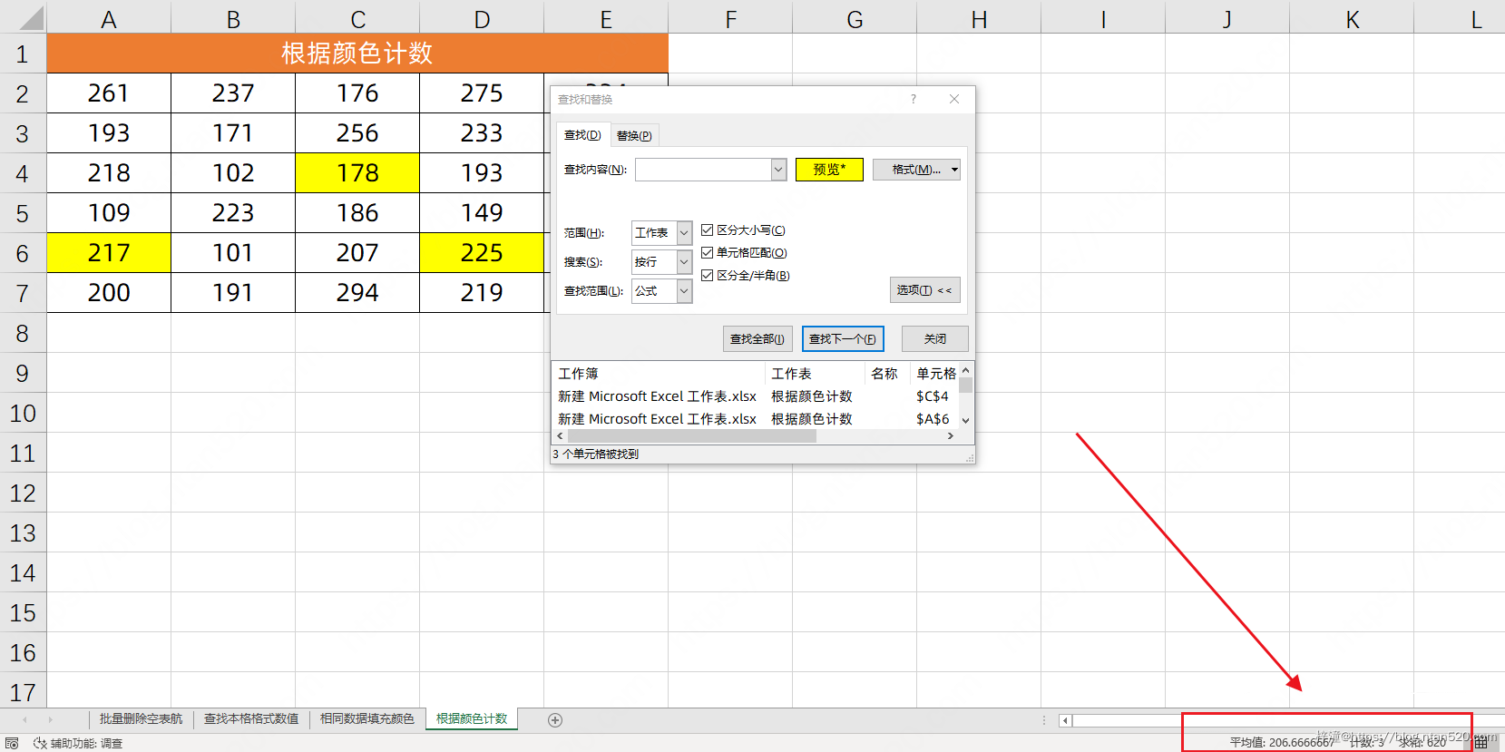Open the 相同数据填充颜色 sheet tab
1505x752 pixels.
point(367,719)
